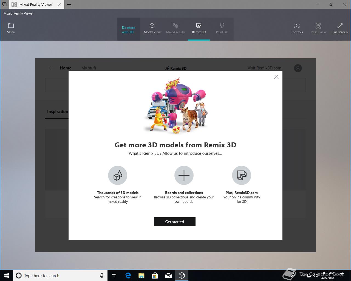Click the Get started button

(175, 222)
